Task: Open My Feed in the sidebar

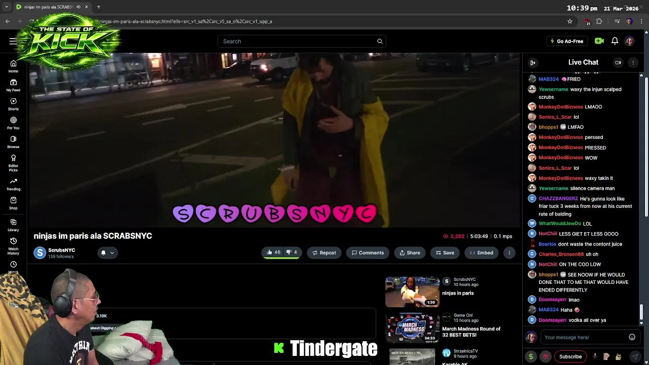Action: coord(13,85)
